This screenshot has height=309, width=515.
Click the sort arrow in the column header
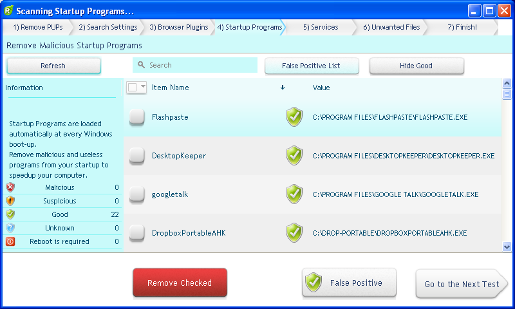[283, 88]
